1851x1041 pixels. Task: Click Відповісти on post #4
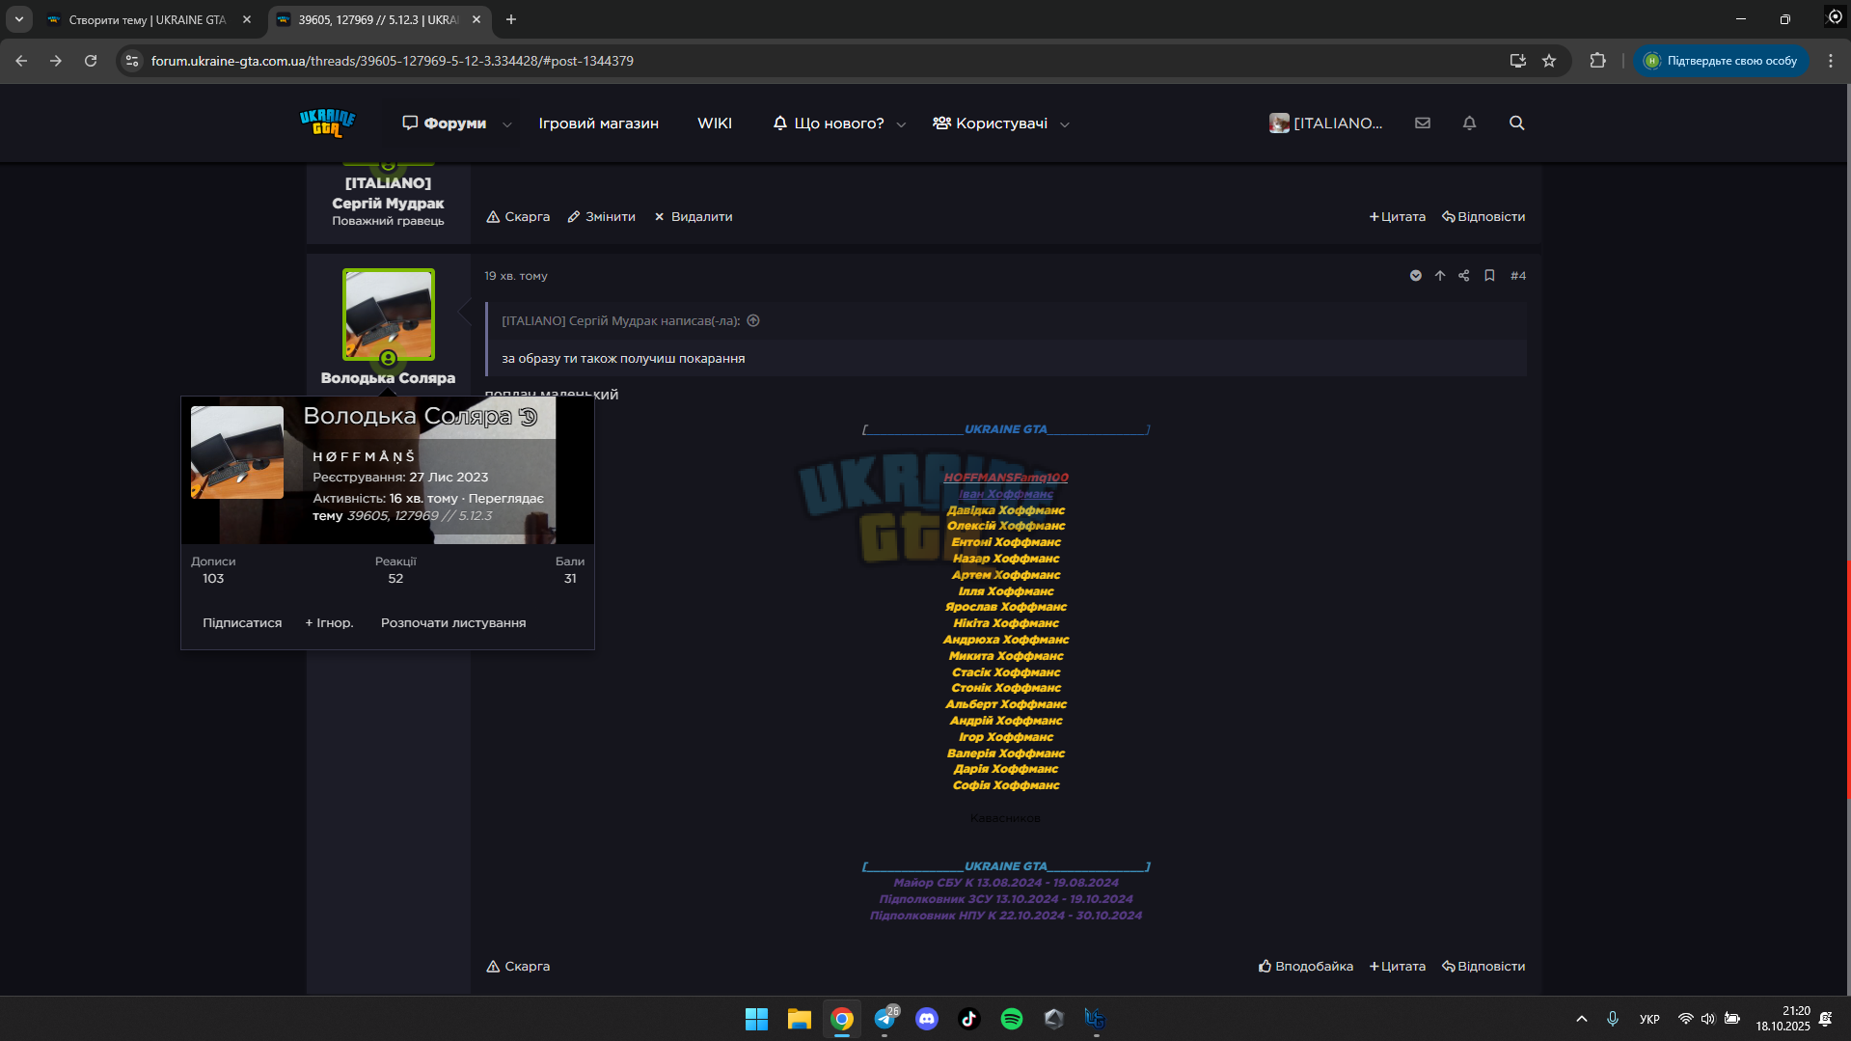pyautogui.click(x=1484, y=967)
